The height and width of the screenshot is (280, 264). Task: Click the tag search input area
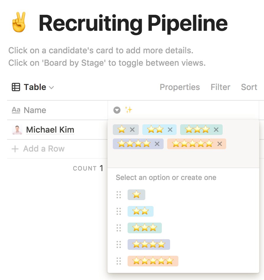183,158
